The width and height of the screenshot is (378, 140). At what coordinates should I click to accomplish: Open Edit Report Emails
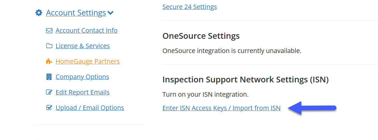pyautogui.click(x=83, y=92)
